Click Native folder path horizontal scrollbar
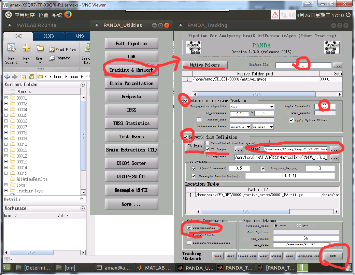 click(x=267, y=94)
